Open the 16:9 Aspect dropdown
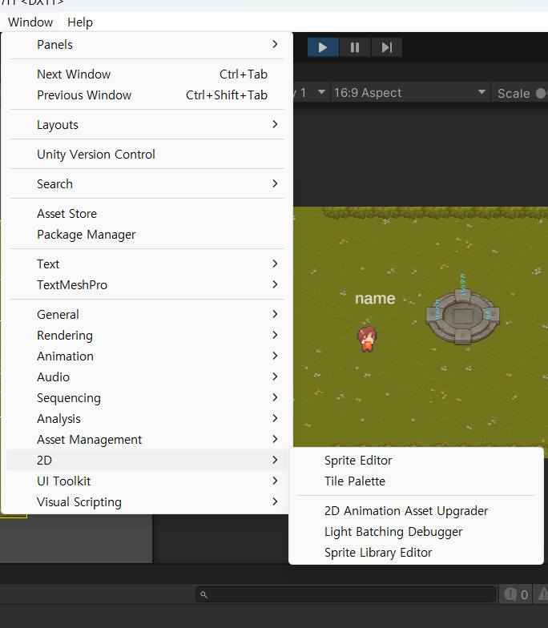 pyautogui.click(x=410, y=93)
